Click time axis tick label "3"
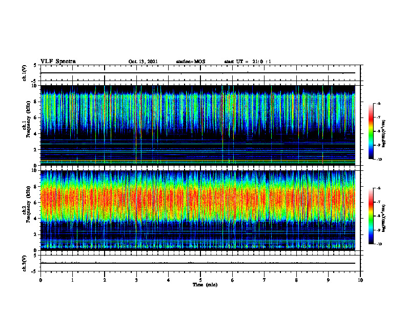406x314 pixels. 136,280
